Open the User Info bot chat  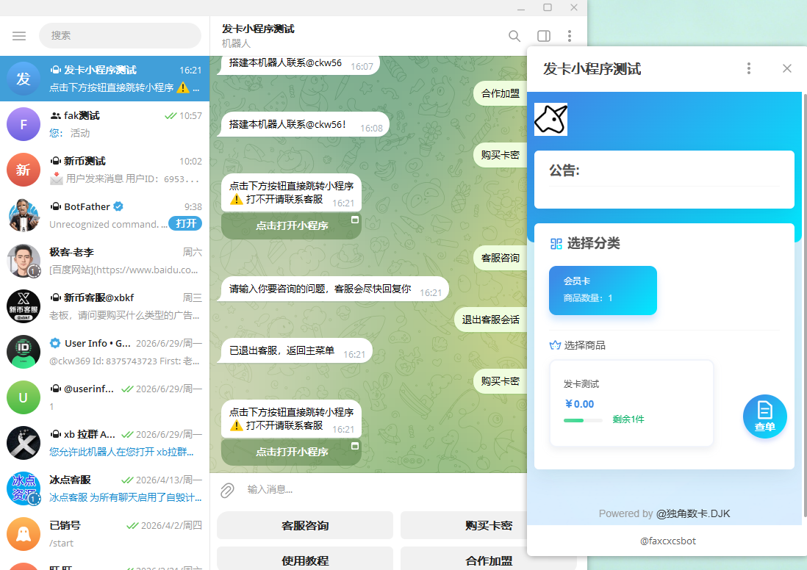pos(105,352)
